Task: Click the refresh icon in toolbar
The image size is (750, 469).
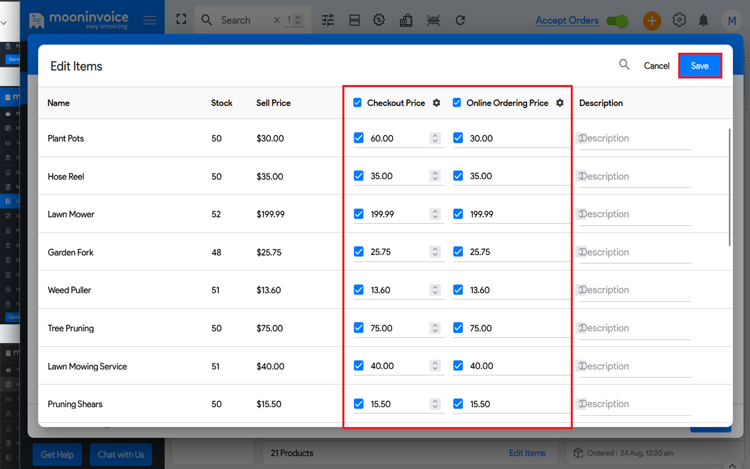Action: tap(460, 20)
